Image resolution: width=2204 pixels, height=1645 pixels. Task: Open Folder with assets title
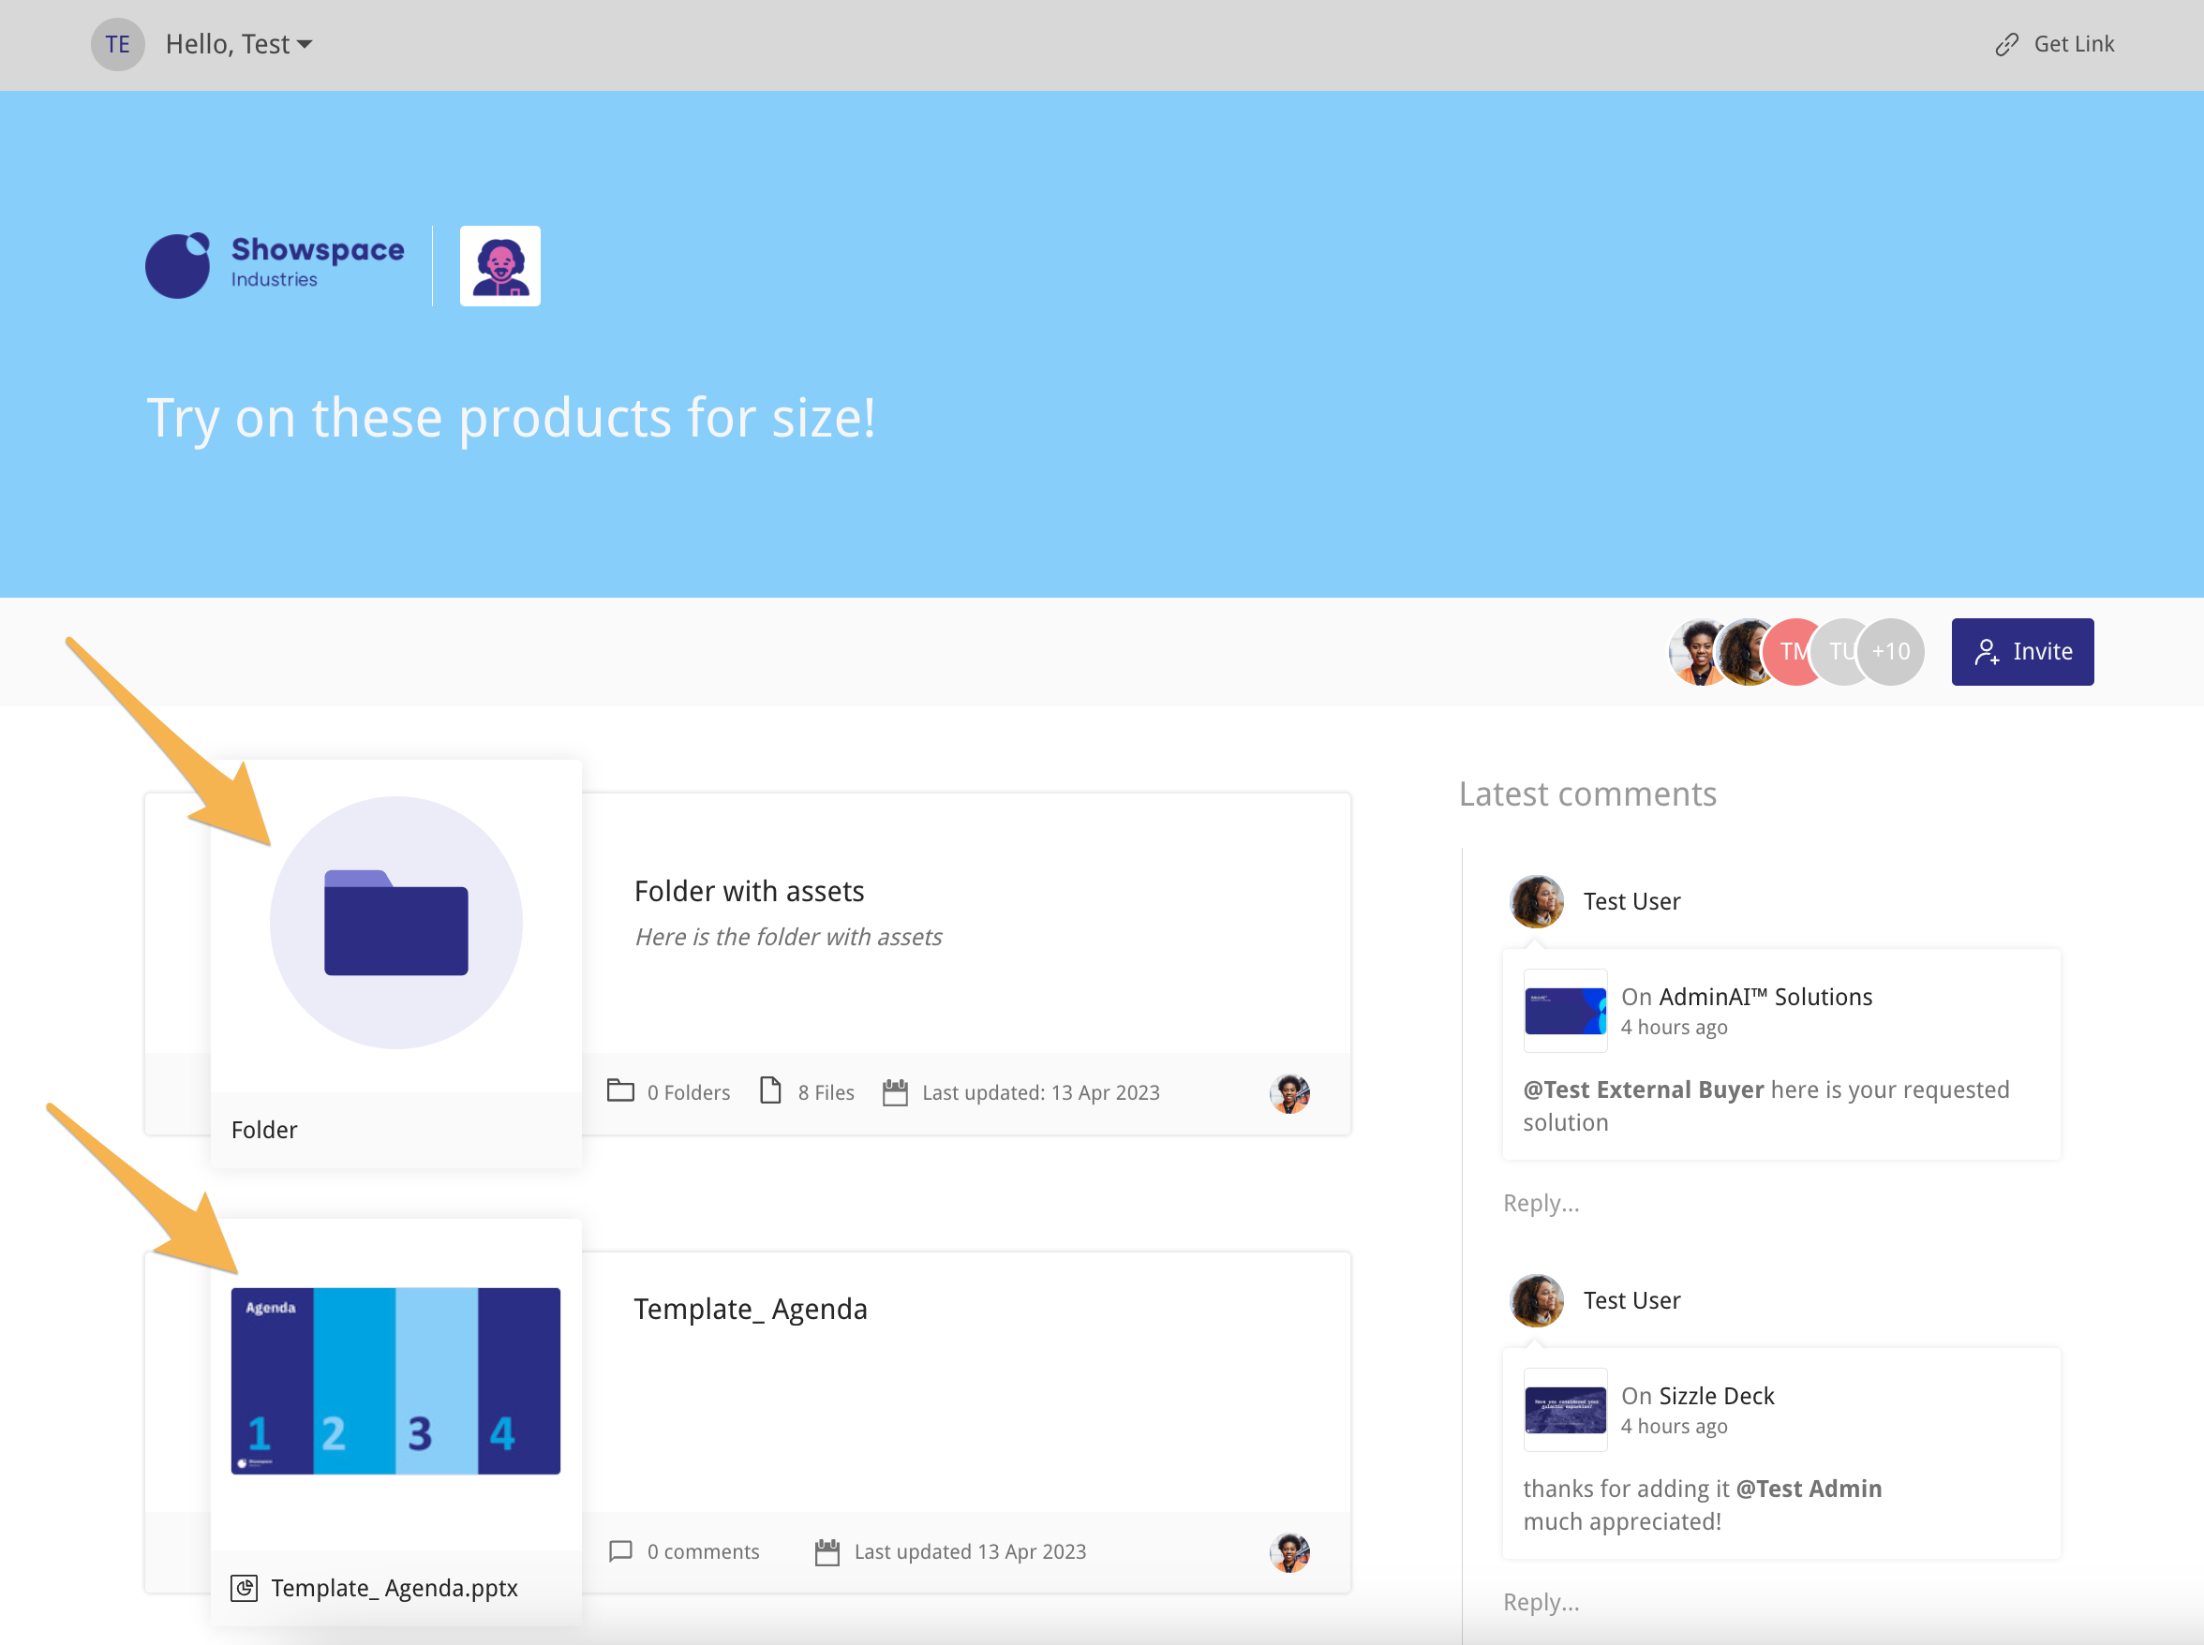coord(749,890)
